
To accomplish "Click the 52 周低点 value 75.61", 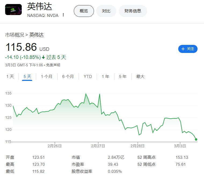I will 180,164.
